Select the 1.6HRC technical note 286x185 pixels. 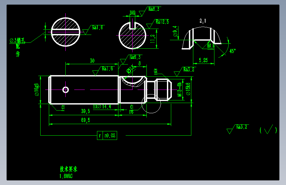(x=66, y=176)
